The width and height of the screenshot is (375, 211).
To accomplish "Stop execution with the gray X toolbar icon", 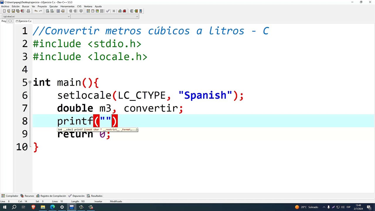I will pyautogui.click(x=114, y=11).
